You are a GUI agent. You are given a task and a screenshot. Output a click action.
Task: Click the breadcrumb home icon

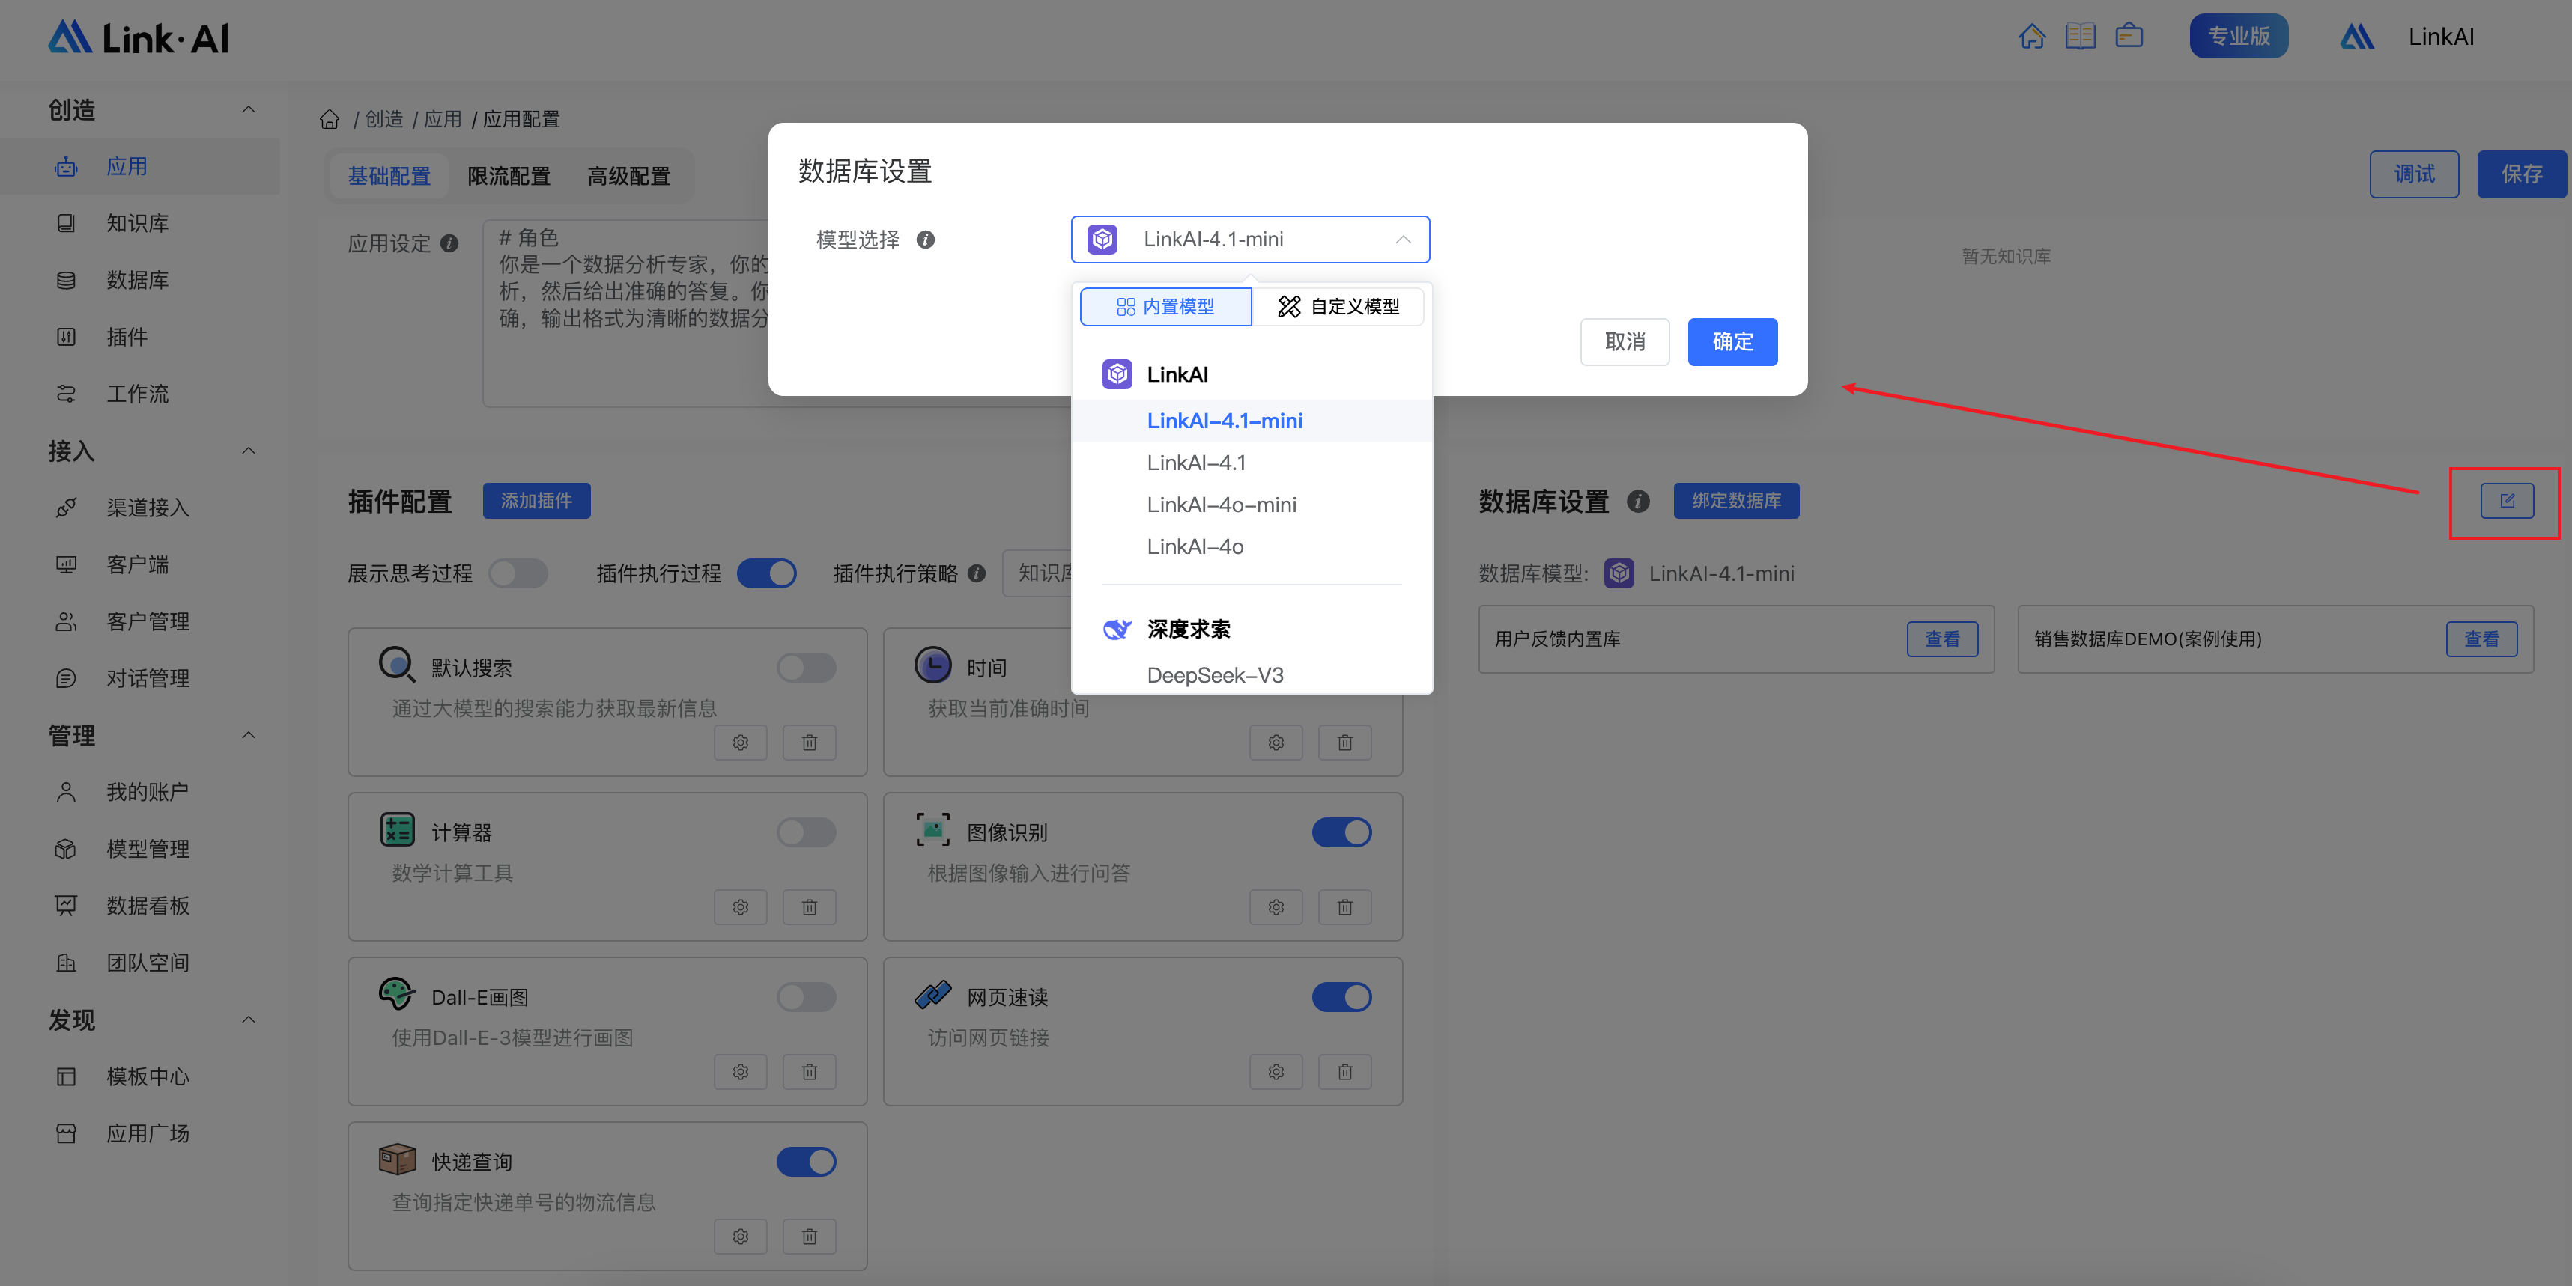tap(330, 120)
